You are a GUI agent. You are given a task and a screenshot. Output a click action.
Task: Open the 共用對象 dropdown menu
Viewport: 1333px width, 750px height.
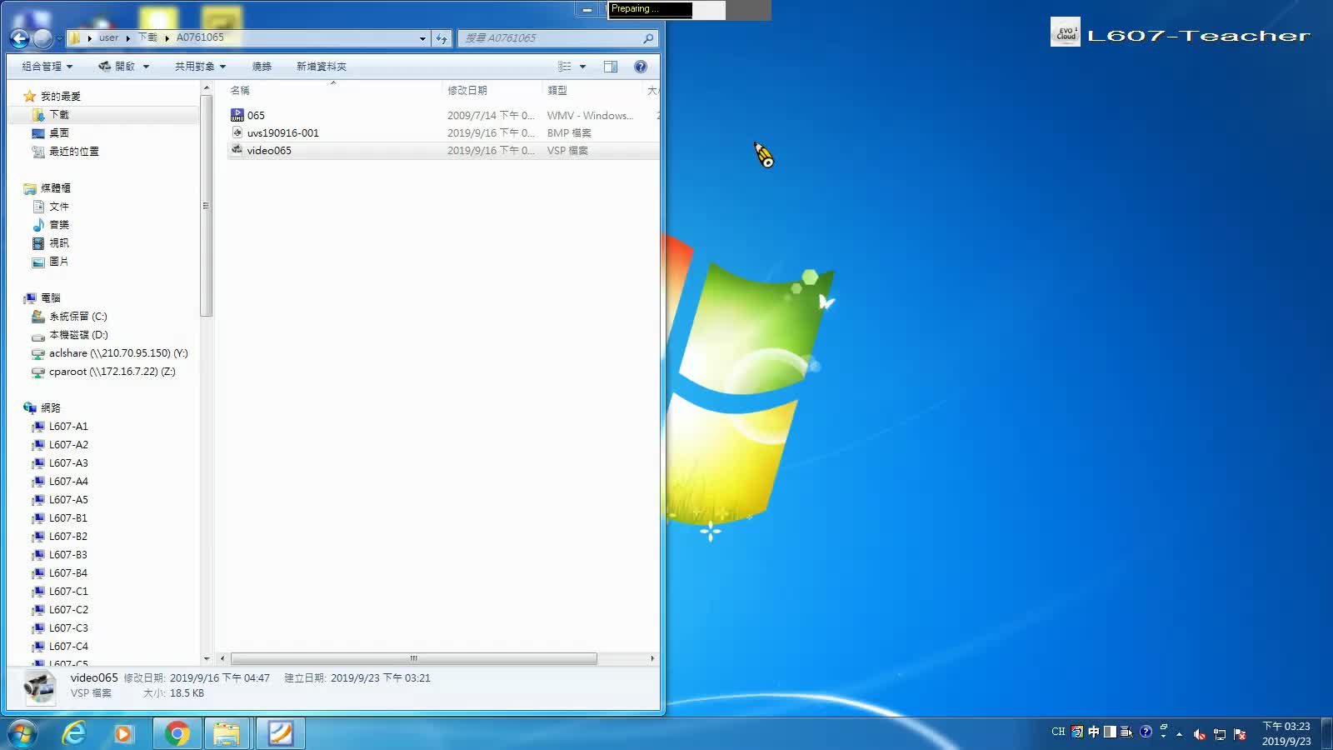pyautogui.click(x=200, y=67)
